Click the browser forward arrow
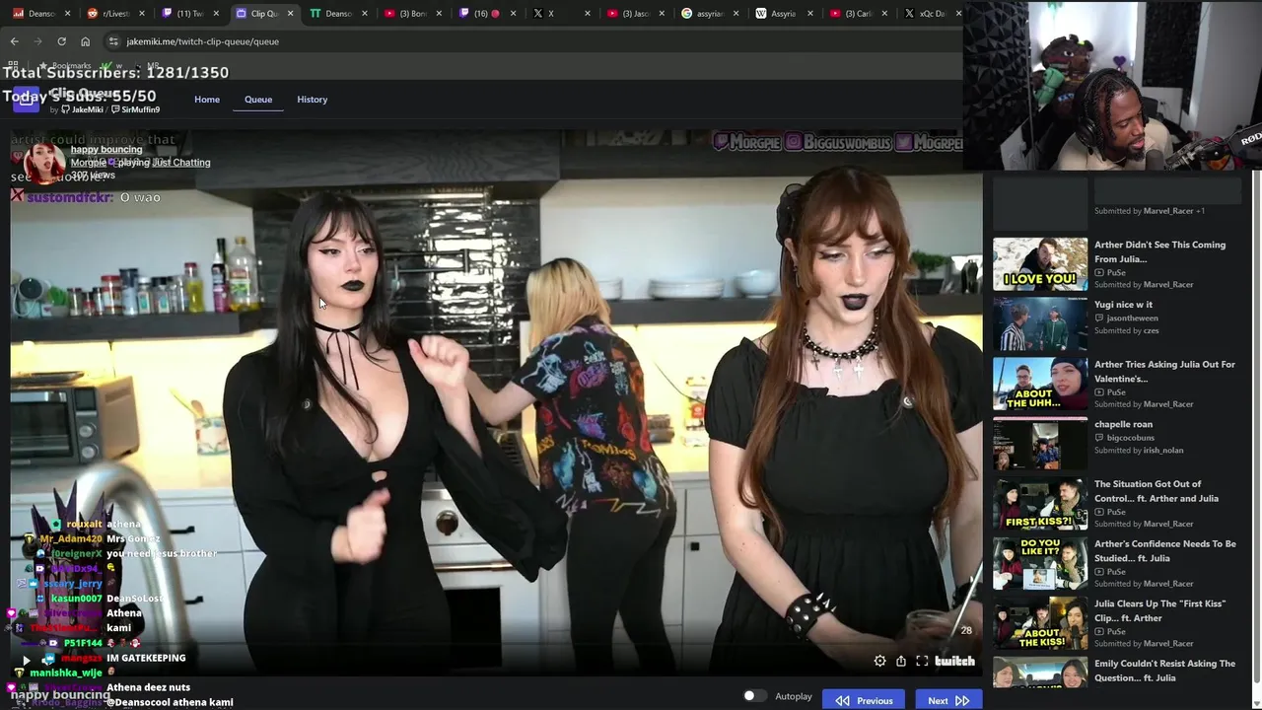The width and height of the screenshot is (1262, 710). [x=37, y=41]
